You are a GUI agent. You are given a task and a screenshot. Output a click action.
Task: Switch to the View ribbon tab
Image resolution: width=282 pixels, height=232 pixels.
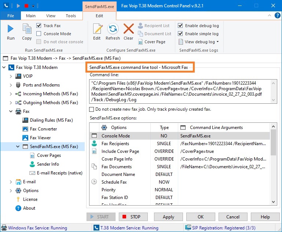coord(51,16)
